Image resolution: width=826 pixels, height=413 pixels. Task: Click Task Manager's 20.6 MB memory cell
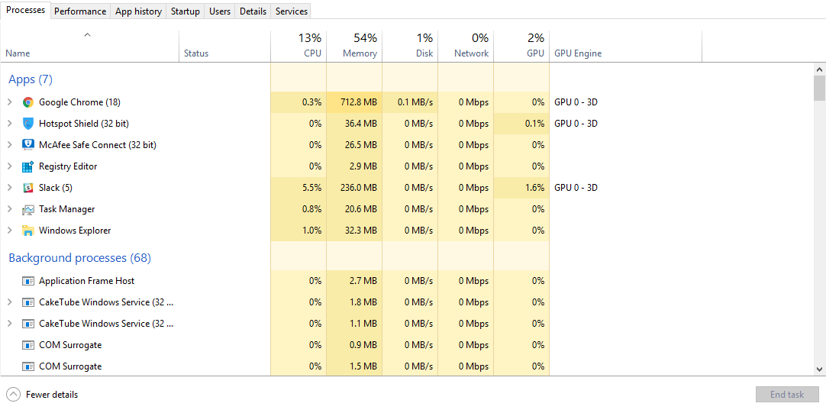click(x=354, y=209)
